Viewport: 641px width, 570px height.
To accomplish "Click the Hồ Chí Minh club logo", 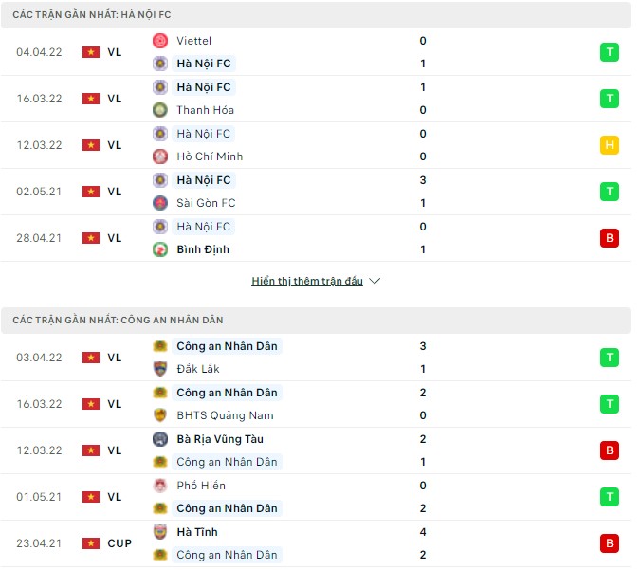I will tap(160, 156).
